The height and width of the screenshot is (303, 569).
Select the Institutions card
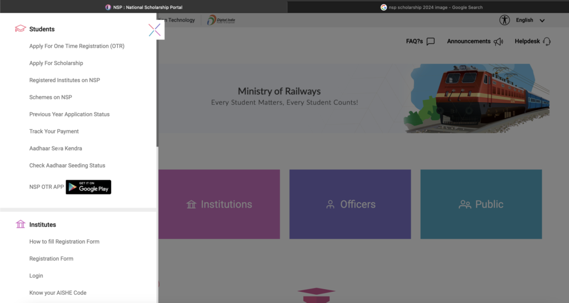click(x=219, y=204)
